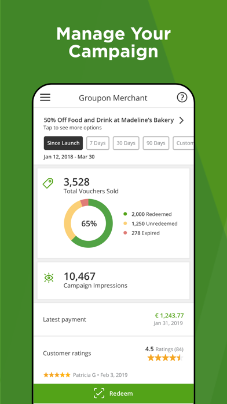Tap the vouchers price tag icon

48,183
